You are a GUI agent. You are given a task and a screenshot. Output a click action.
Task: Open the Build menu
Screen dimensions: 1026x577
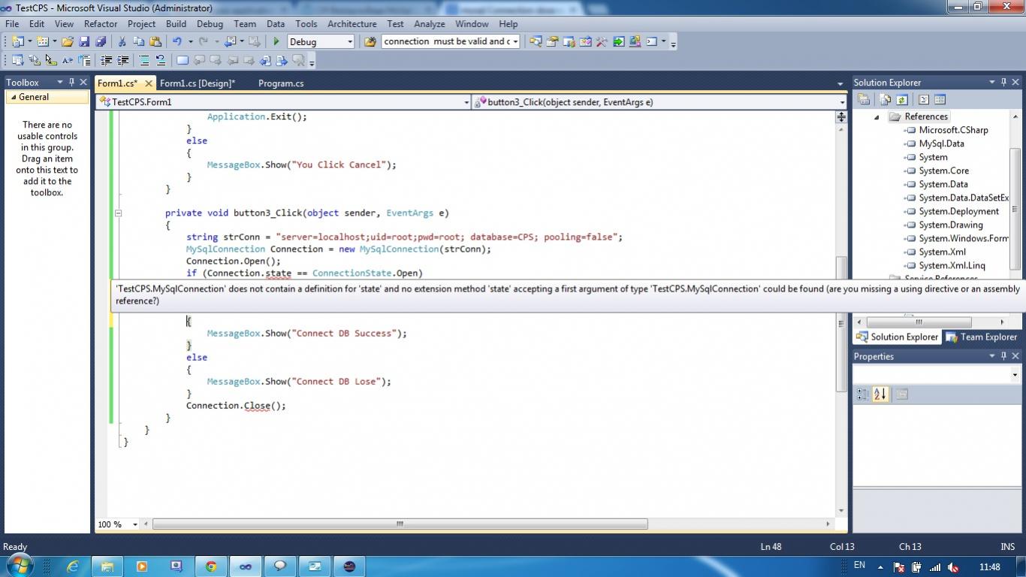pos(176,24)
